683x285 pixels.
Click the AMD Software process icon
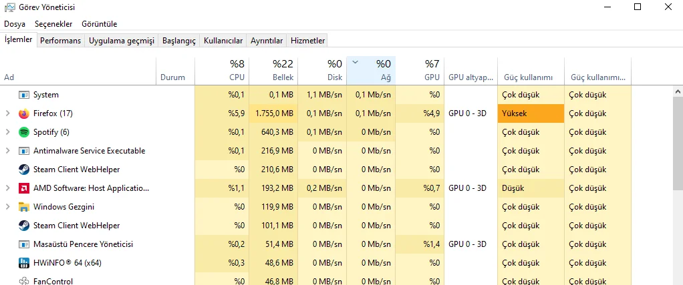[x=24, y=188]
